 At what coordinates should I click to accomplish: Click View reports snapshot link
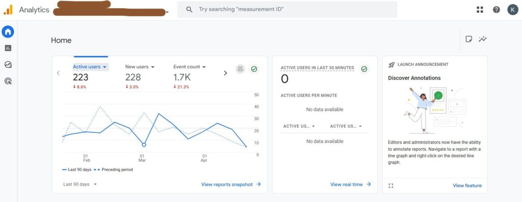click(x=231, y=184)
